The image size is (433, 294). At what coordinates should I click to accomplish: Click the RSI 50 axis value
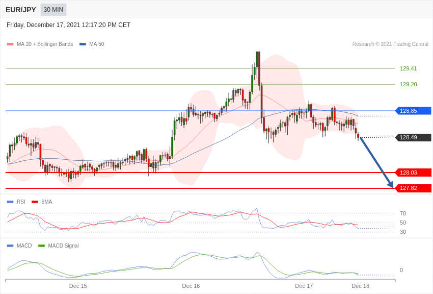[403, 223]
